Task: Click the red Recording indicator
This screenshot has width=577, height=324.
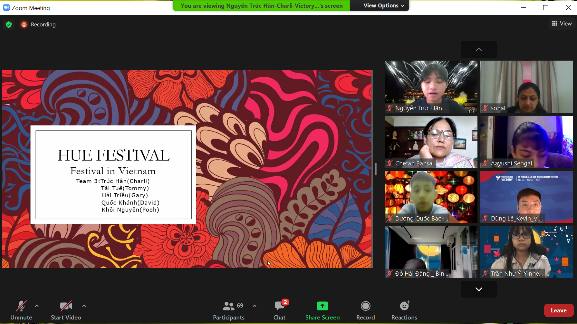Action: point(24,25)
